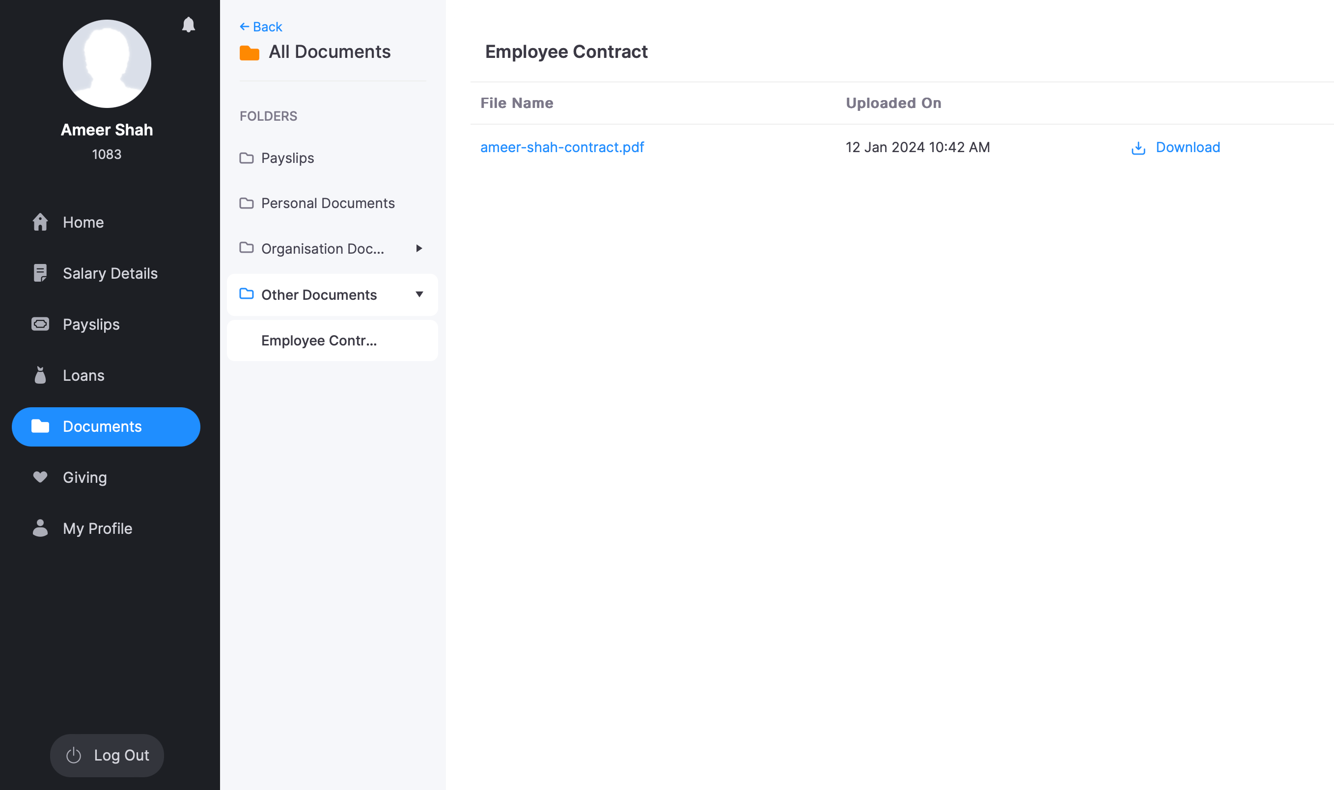
Task: Click the download icon next to the contract
Action: pos(1138,148)
